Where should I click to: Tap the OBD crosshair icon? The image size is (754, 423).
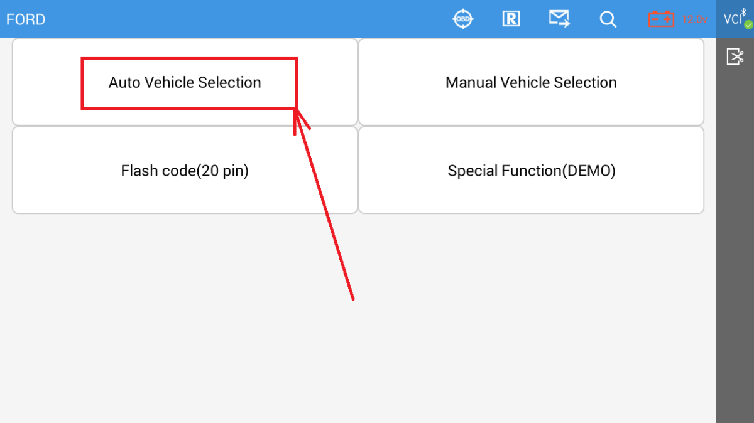tap(464, 19)
